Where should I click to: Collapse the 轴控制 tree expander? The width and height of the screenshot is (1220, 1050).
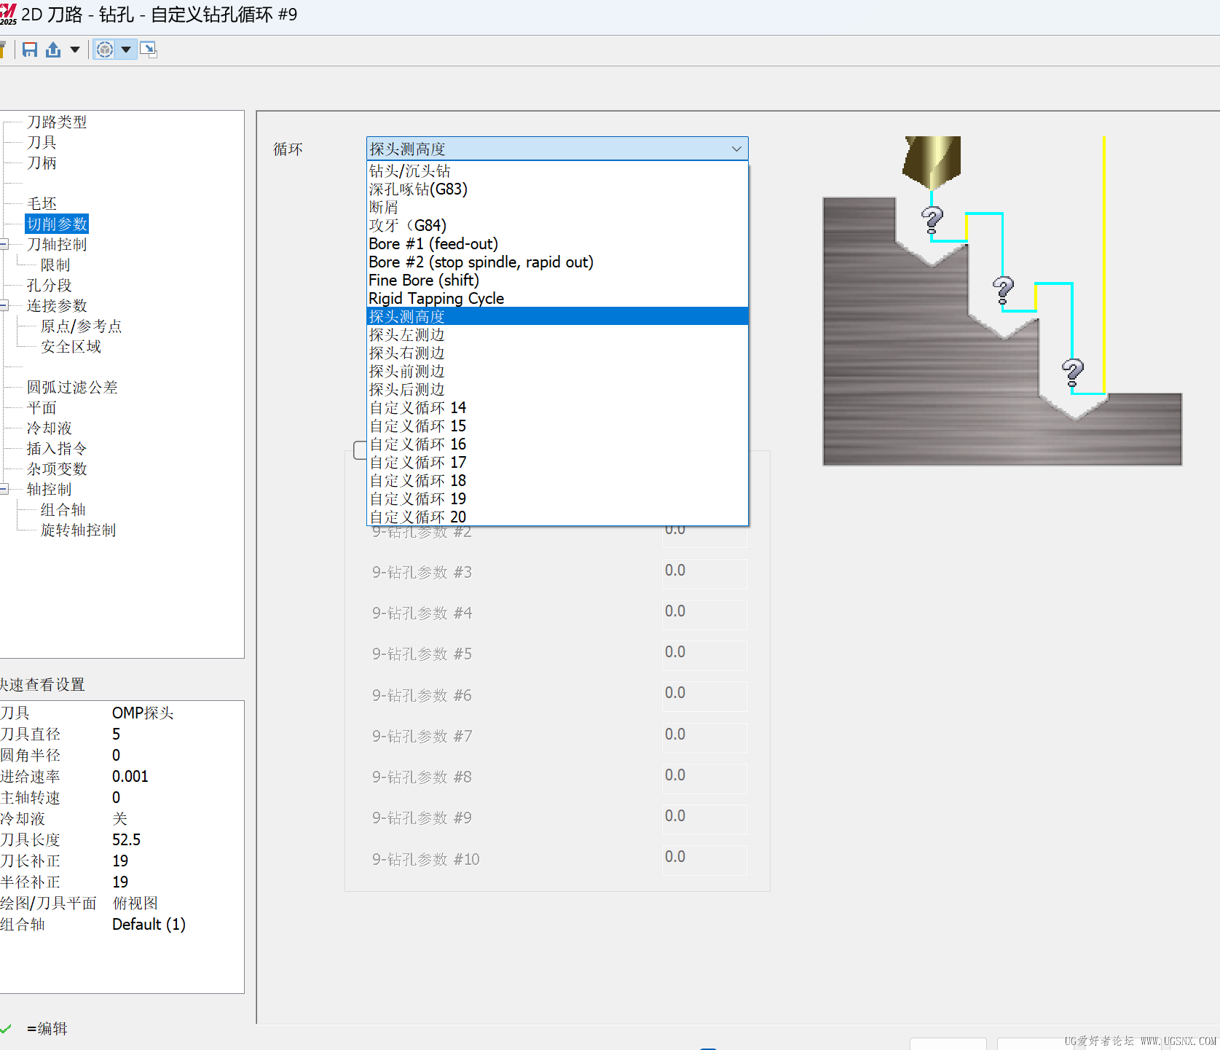(x=4, y=490)
